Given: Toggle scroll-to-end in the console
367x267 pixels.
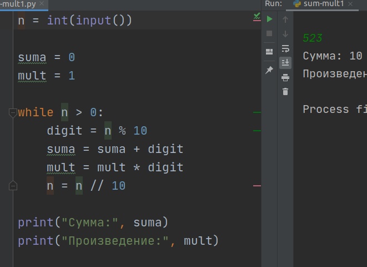Looking at the screenshot, I should click(285, 63).
